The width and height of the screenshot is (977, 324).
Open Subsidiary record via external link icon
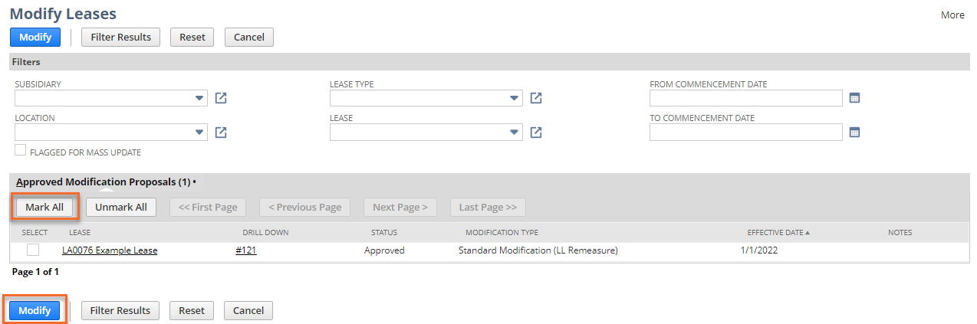(221, 98)
